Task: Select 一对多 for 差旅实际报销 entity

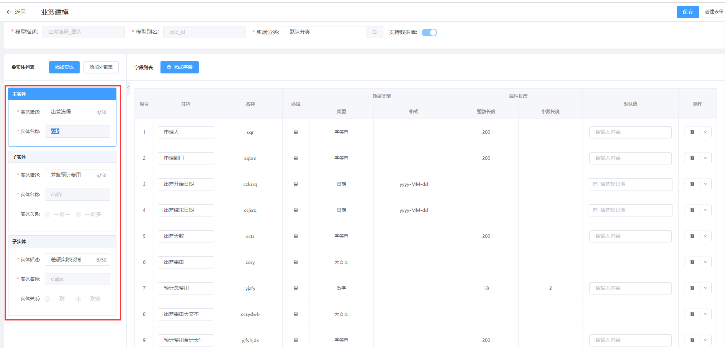Action: (79, 299)
